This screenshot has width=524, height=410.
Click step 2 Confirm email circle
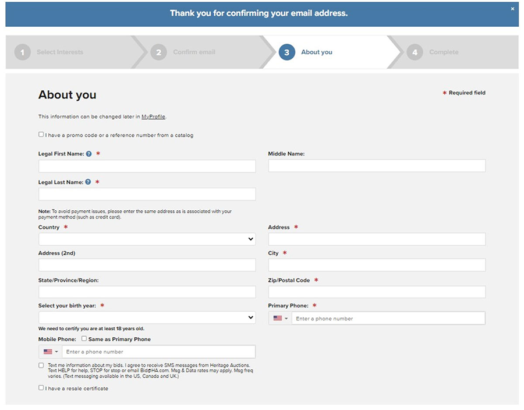click(x=158, y=52)
